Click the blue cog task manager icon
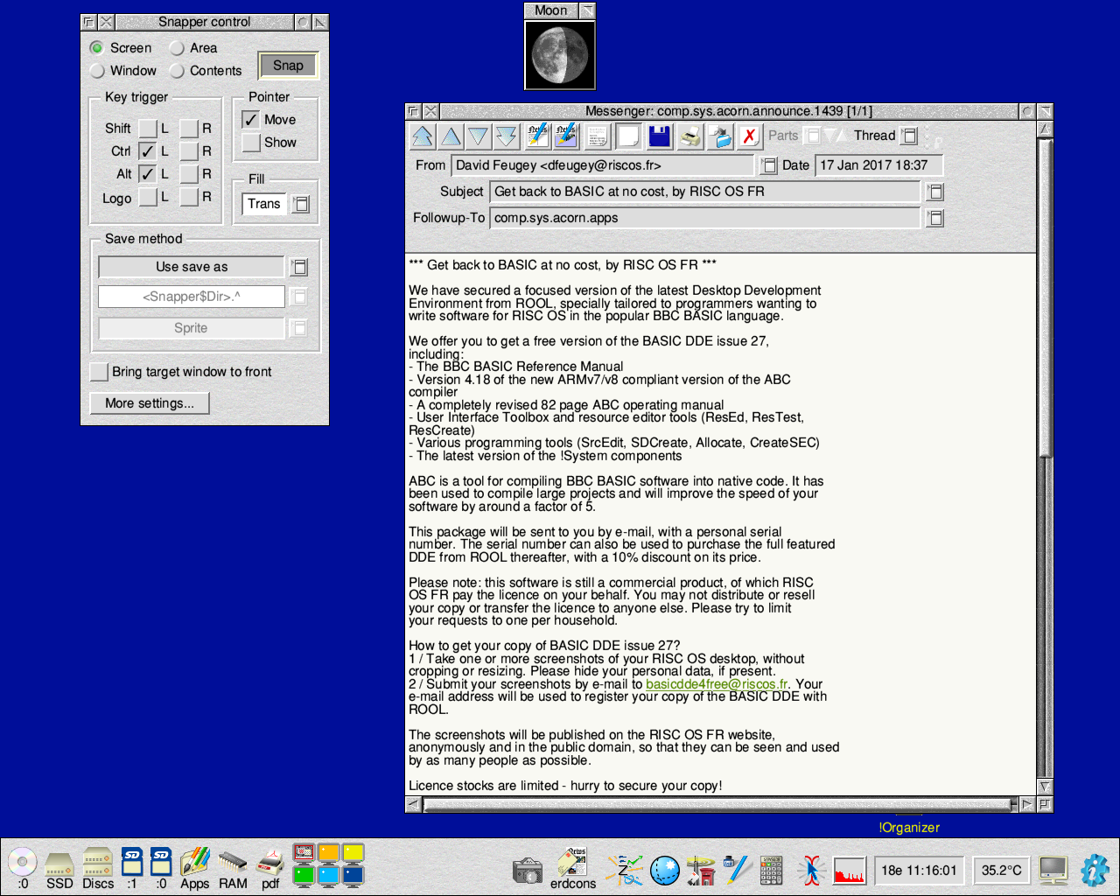 pos(1095,871)
